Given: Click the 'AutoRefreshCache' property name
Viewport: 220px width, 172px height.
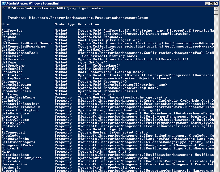Looking at the screenshot, I should (18, 97).
